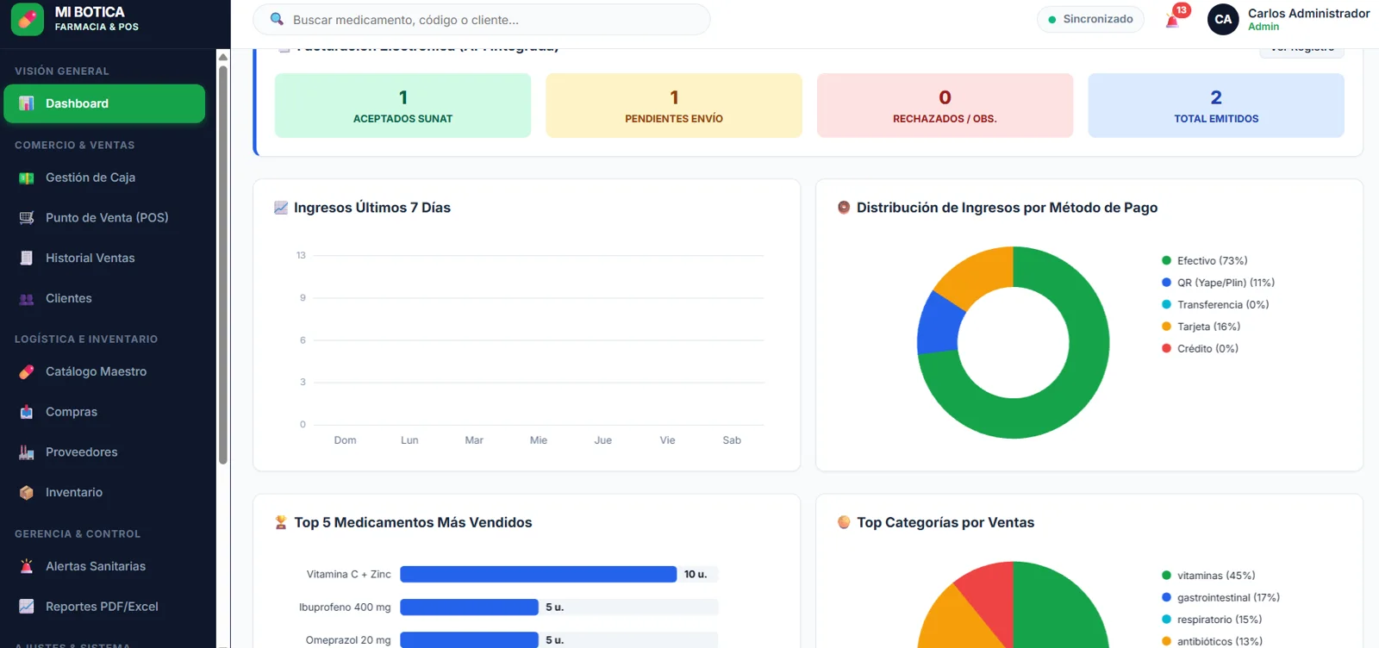Click the CA user avatar
The width and height of the screenshot is (1379, 648).
[x=1223, y=19]
